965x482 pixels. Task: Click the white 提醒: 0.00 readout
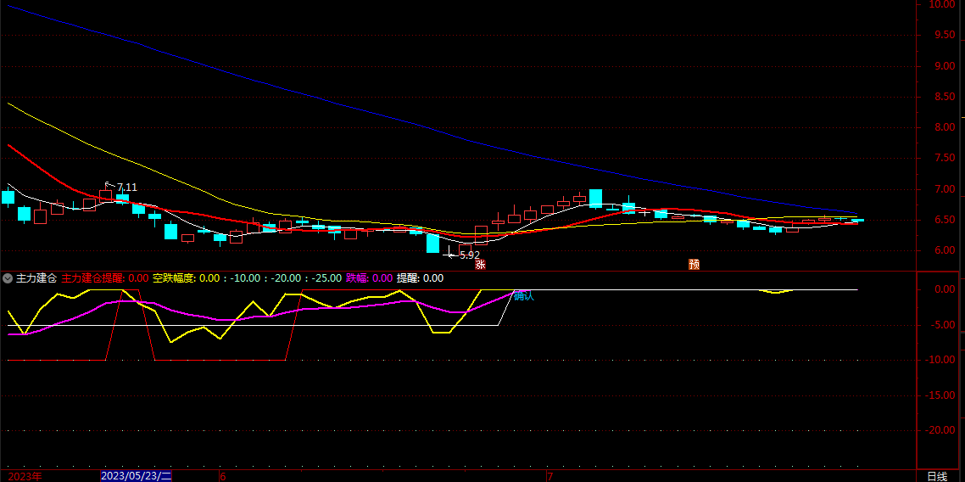pos(420,278)
